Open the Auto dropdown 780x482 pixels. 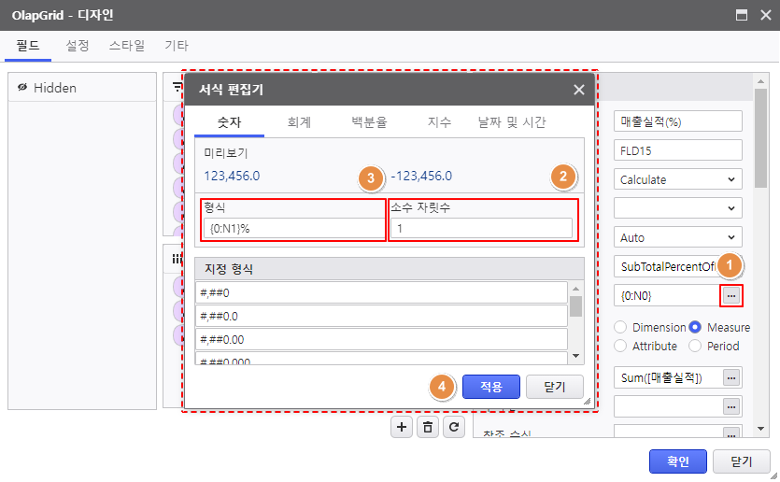pyautogui.click(x=677, y=237)
